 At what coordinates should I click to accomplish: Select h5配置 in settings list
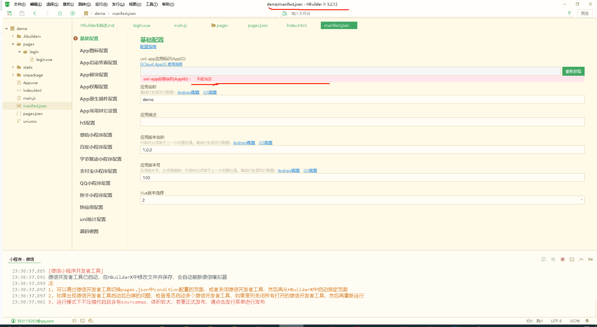[87, 123]
